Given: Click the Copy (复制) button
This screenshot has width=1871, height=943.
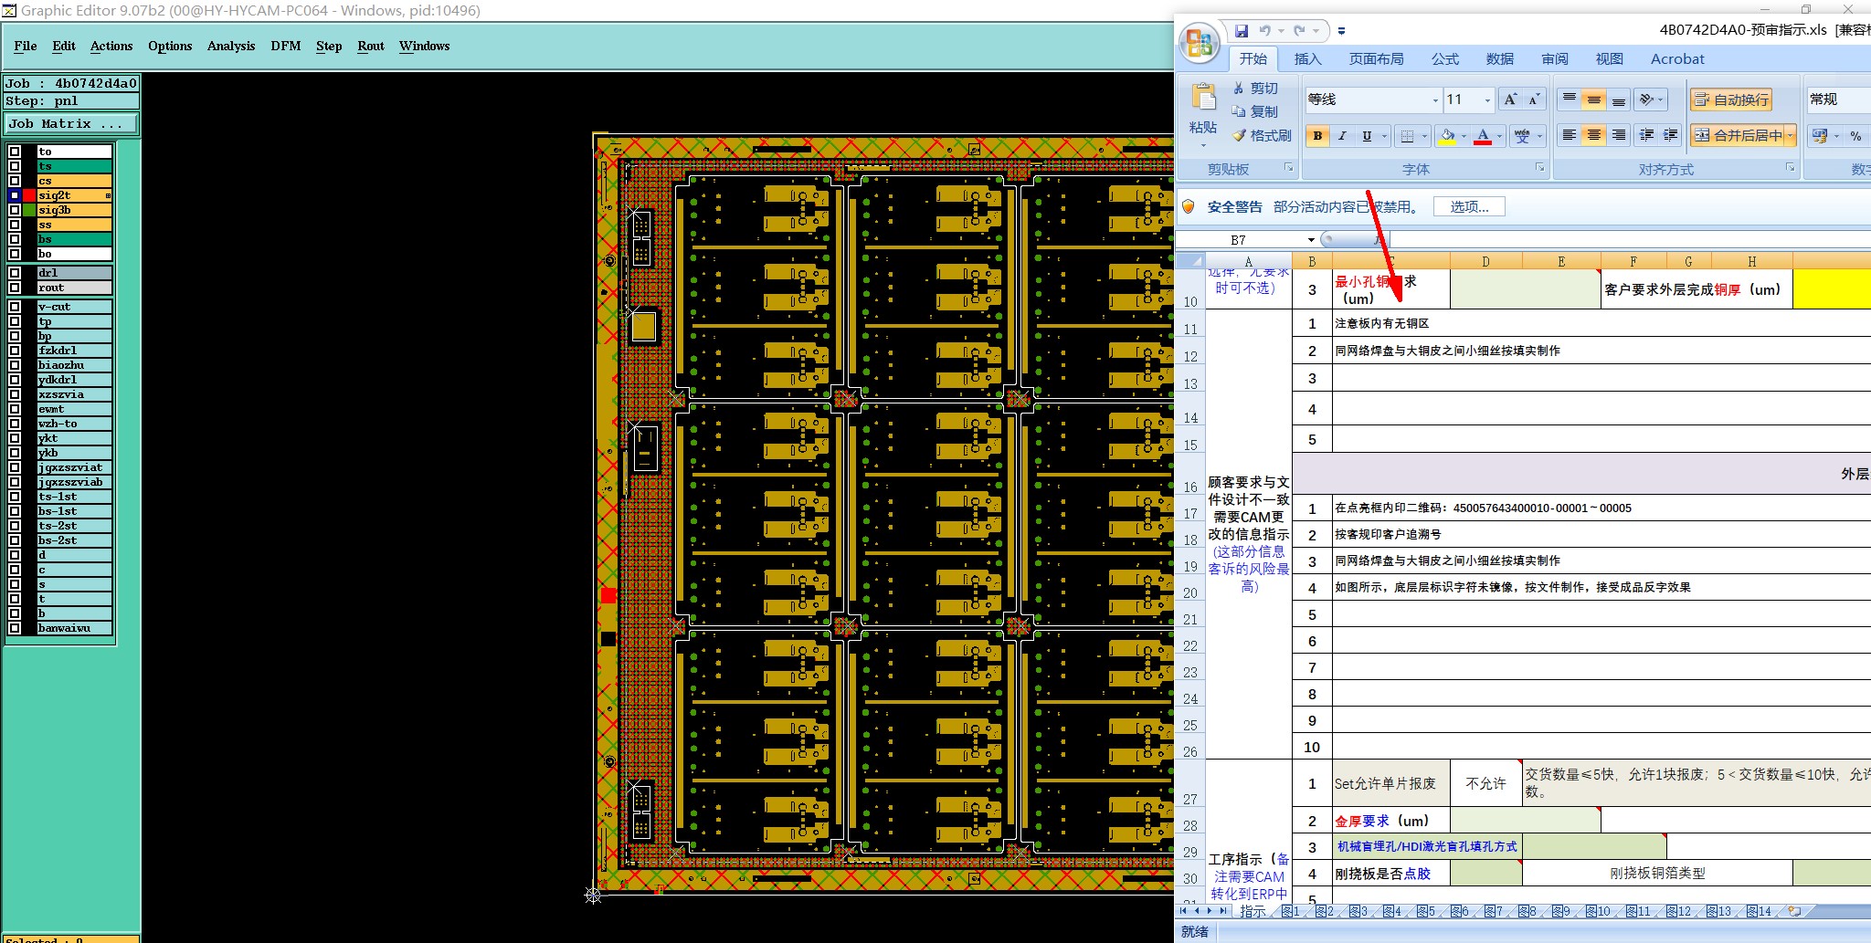Looking at the screenshot, I should point(1256,111).
